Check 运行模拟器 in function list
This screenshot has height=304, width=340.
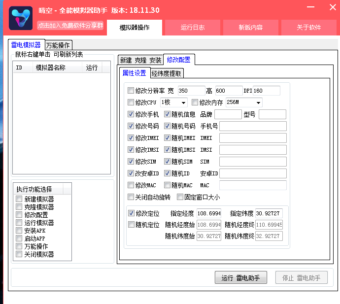[19, 223]
